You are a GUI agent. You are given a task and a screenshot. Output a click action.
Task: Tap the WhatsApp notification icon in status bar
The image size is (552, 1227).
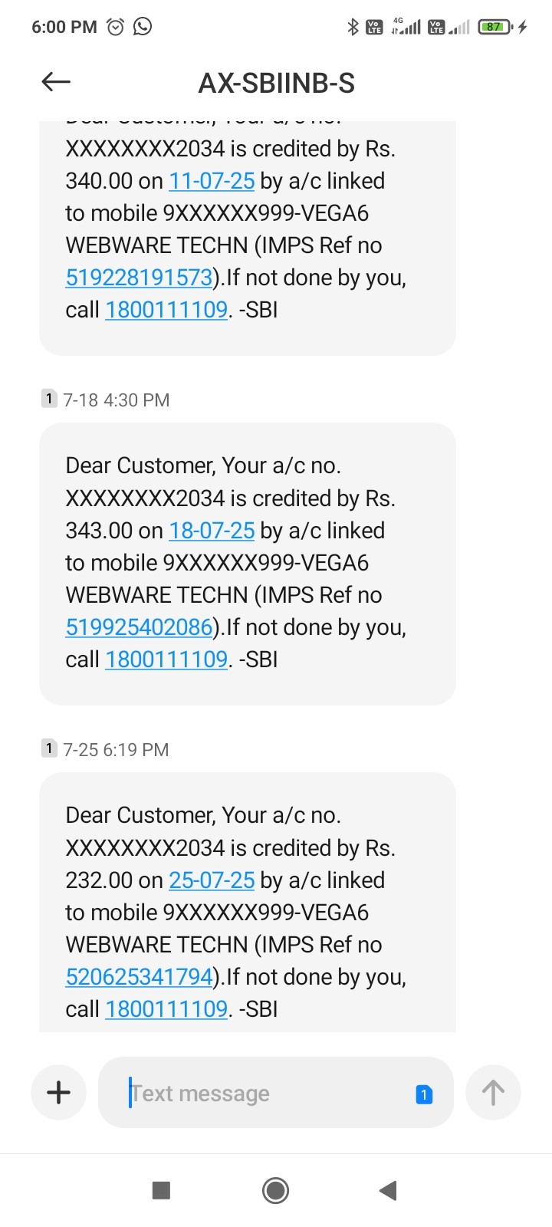point(143,27)
